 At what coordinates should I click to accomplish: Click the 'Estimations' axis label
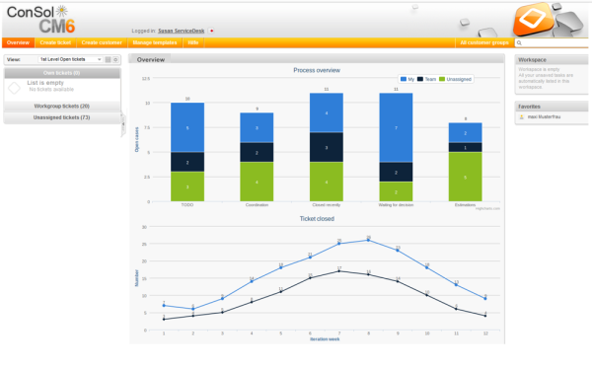pos(465,205)
